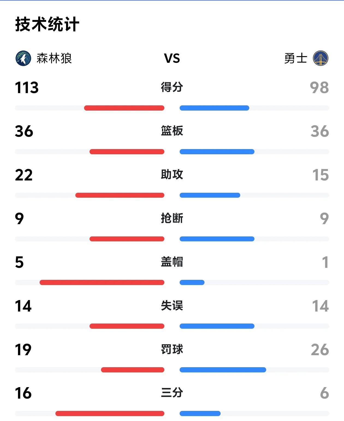
Task: Select the 森林狼 team name
Action: [54, 58]
